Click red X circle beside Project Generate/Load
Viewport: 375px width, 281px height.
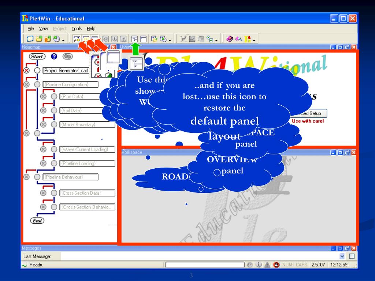point(26,71)
